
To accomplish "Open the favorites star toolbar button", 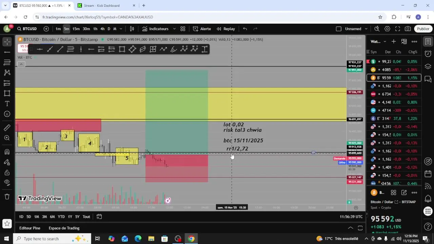I will click(7, 223).
